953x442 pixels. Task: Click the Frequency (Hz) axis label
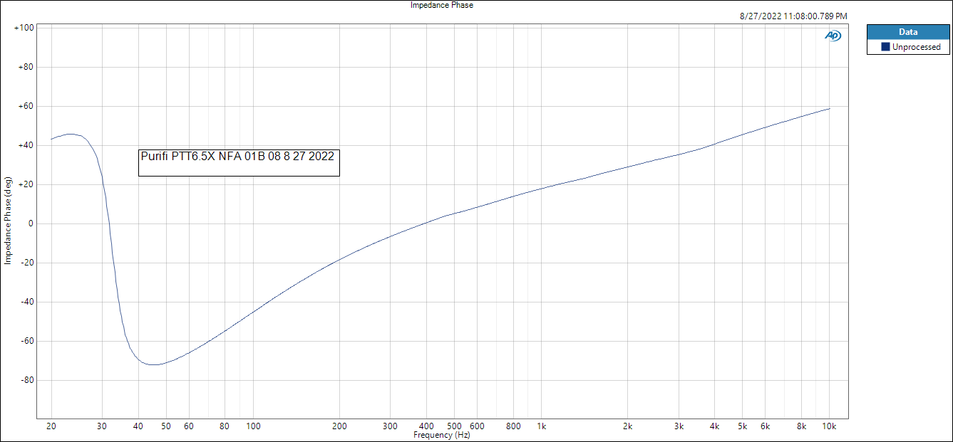coord(442,435)
